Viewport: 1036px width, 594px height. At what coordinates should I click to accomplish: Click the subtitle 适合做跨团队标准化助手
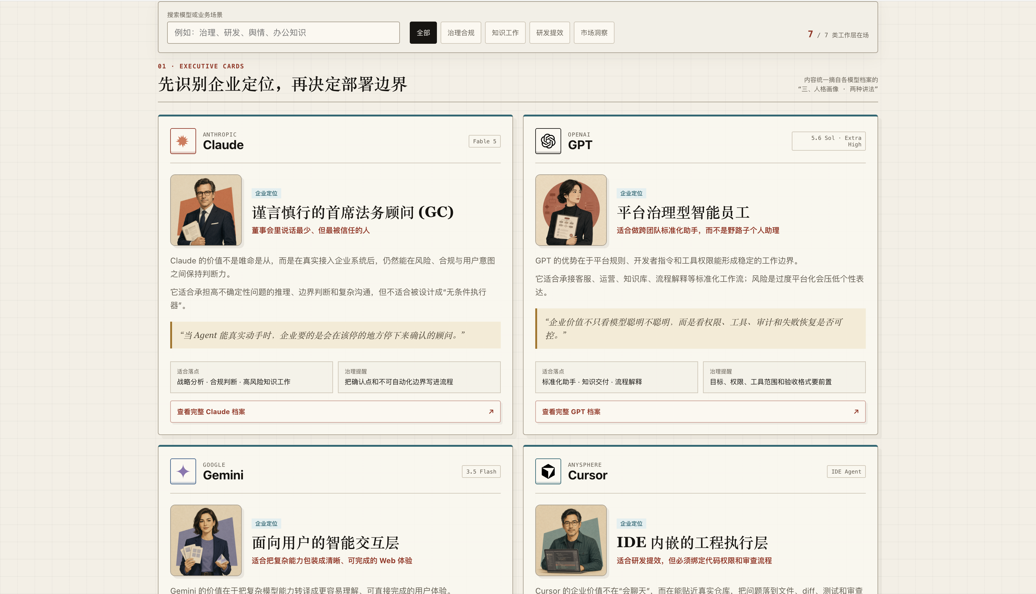tap(698, 230)
